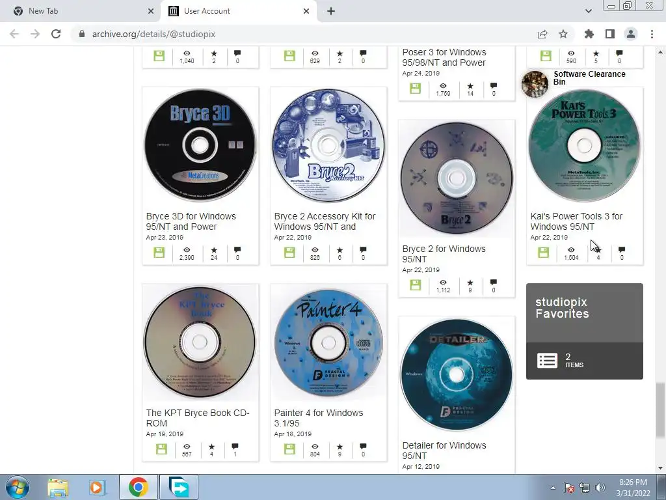Click the list icon in studiopix Favorites tile
The image size is (666, 500).
coord(548,361)
